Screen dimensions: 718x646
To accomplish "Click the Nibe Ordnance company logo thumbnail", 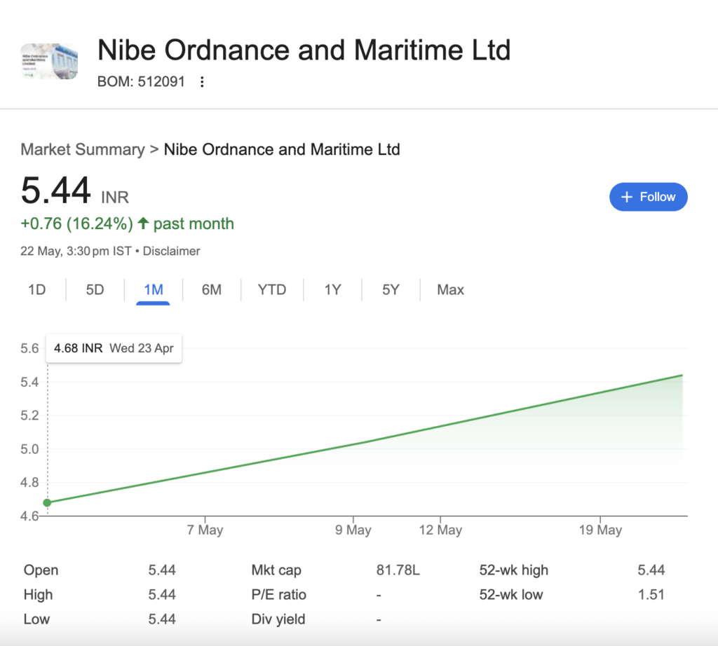I will tap(50, 61).
